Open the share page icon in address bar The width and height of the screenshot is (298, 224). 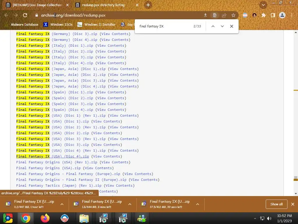(x=224, y=15)
